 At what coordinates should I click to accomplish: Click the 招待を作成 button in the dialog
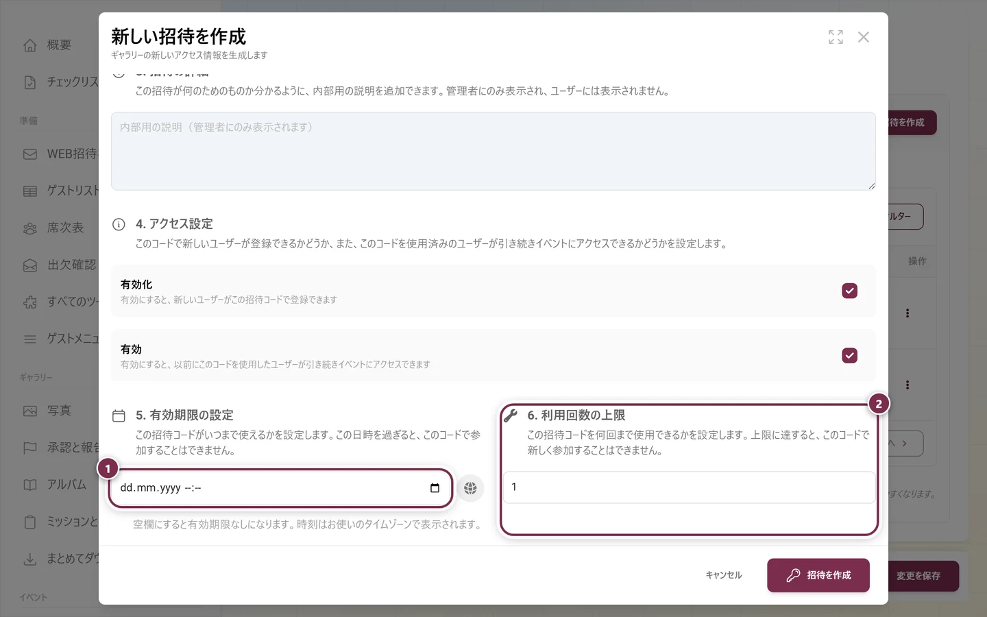click(818, 575)
